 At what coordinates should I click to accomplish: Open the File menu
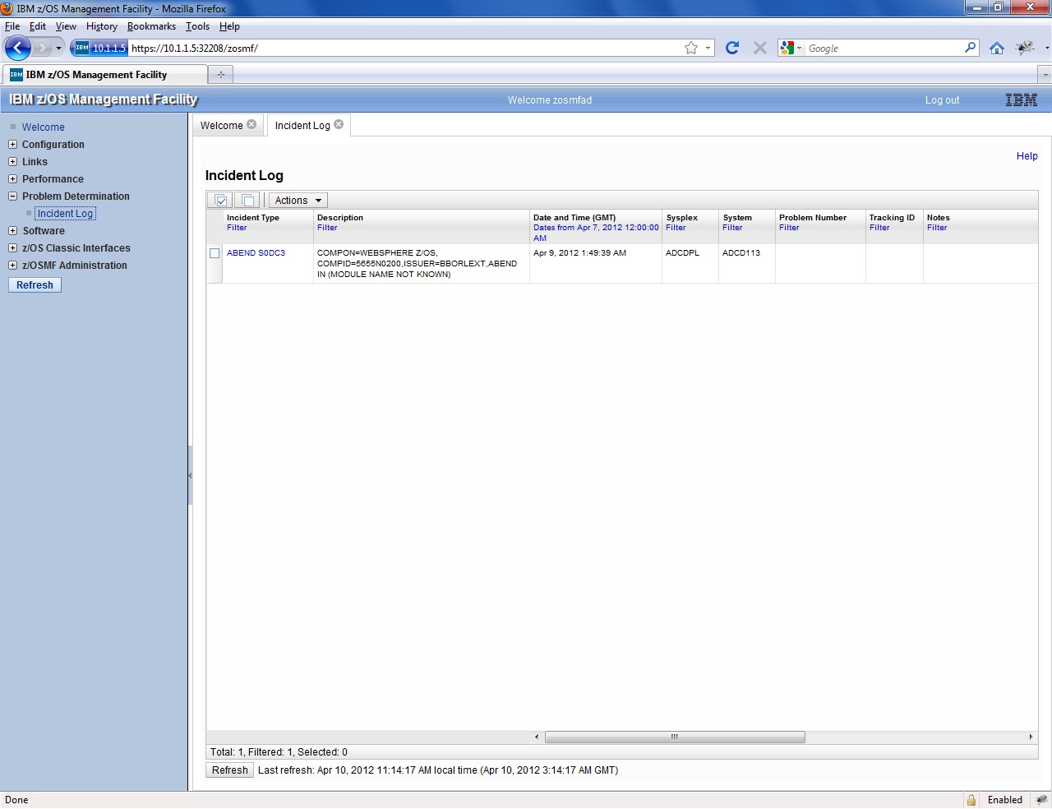point(12,26)
